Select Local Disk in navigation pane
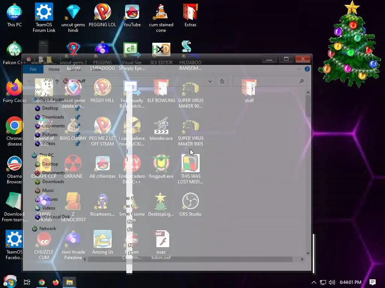385x288 pixels. (56, 217)
